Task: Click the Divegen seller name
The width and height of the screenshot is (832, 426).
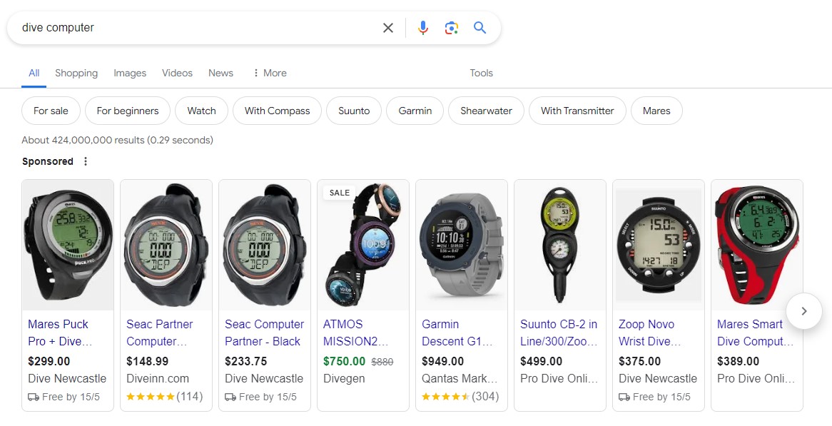Action: click(344, 379)
